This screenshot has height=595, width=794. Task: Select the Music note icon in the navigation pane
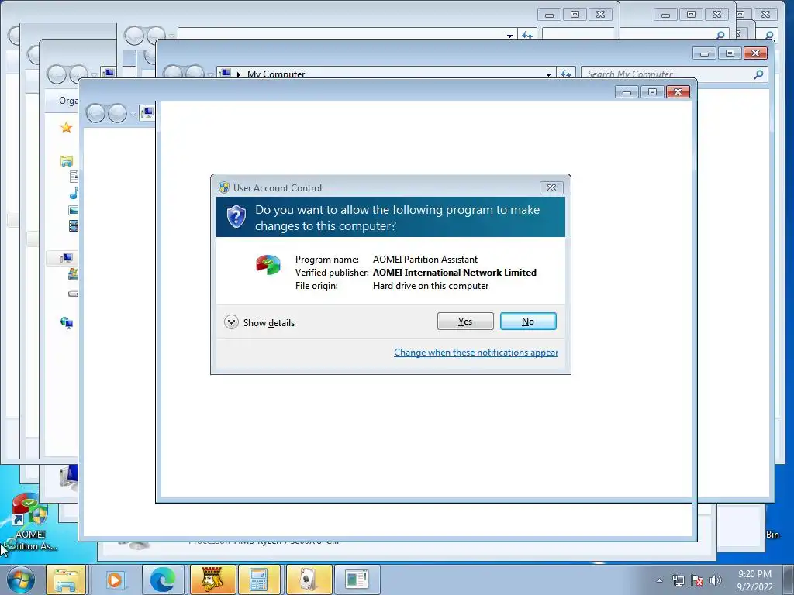[74, 193]
